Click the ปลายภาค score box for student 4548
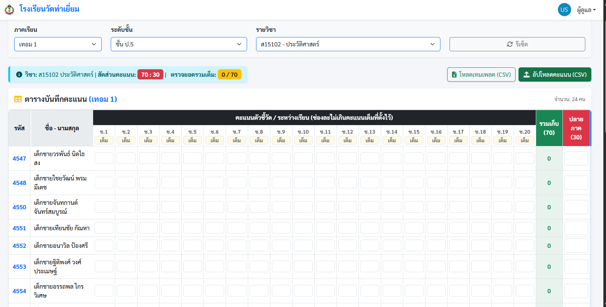Screen dimensions: 606x307 point(576,183)
